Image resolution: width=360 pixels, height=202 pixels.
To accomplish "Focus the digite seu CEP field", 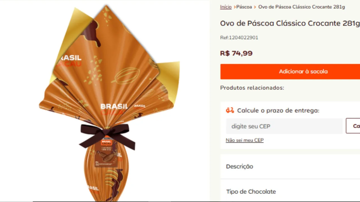I will point(284,126).
